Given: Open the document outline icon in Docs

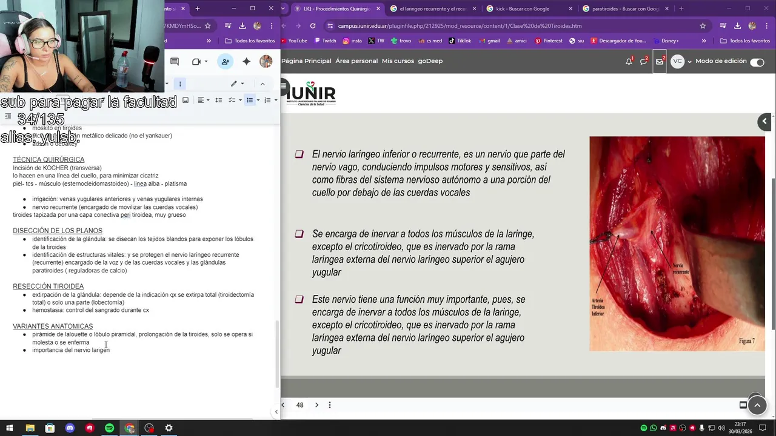Looking at the screenshot, I should click(x=8, y=117).
